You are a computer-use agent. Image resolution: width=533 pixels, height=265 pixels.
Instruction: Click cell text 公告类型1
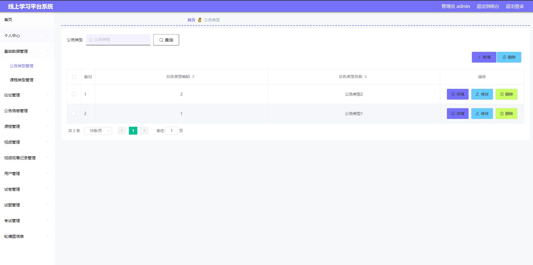354,114
